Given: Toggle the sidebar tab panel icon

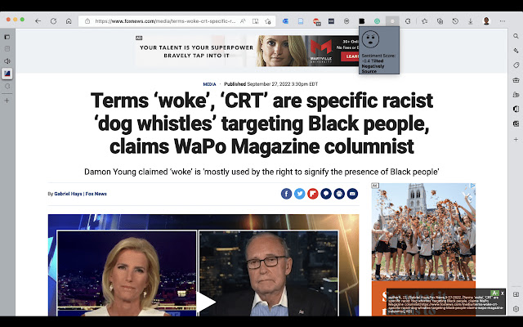Looking at the screenshot, I should click(7, 37).
